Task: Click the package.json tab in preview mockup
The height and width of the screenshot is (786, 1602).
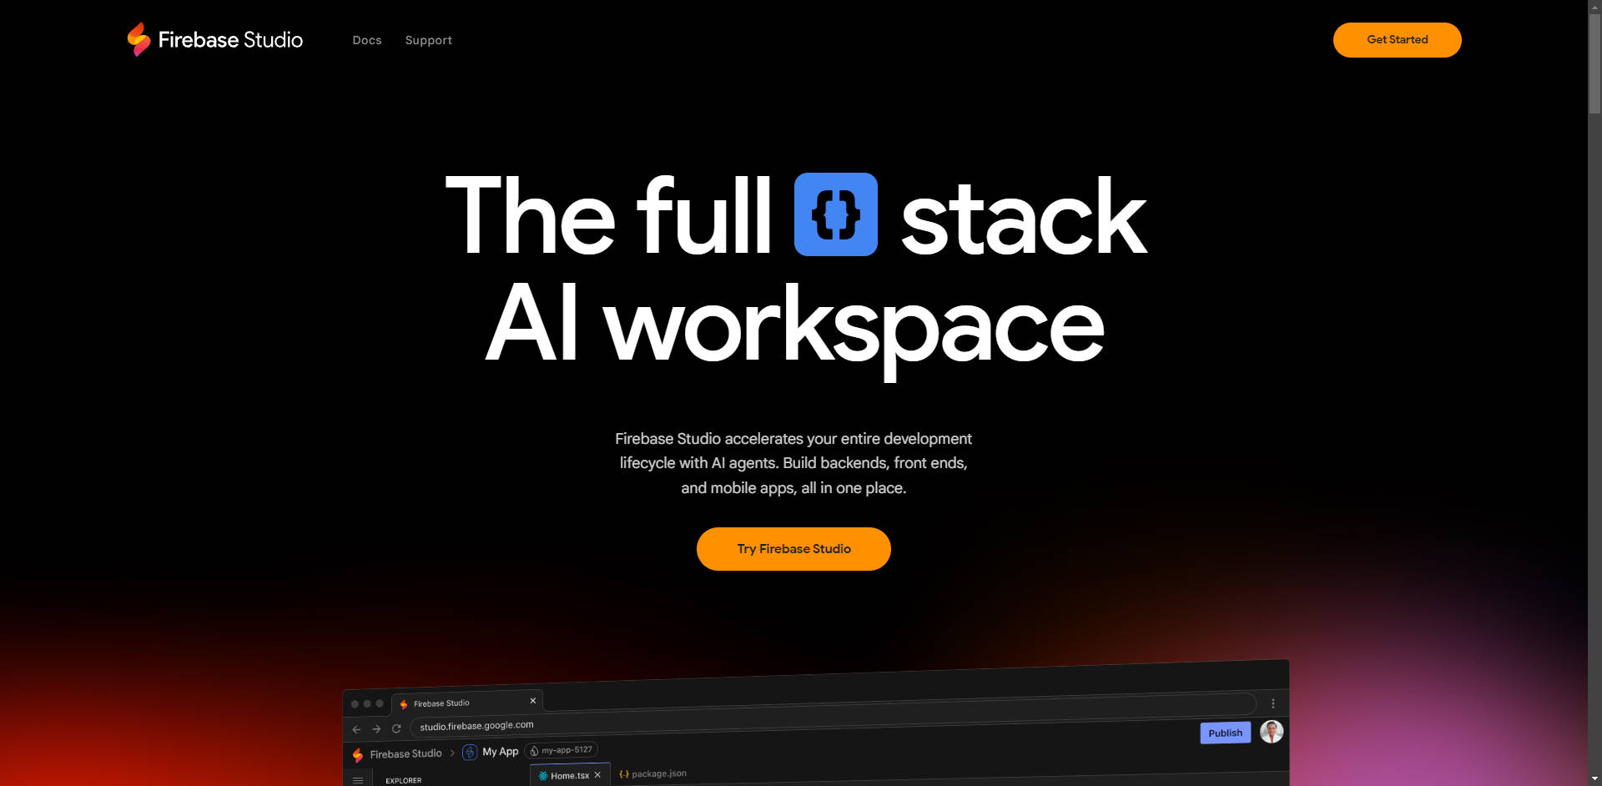Action: 652,773
